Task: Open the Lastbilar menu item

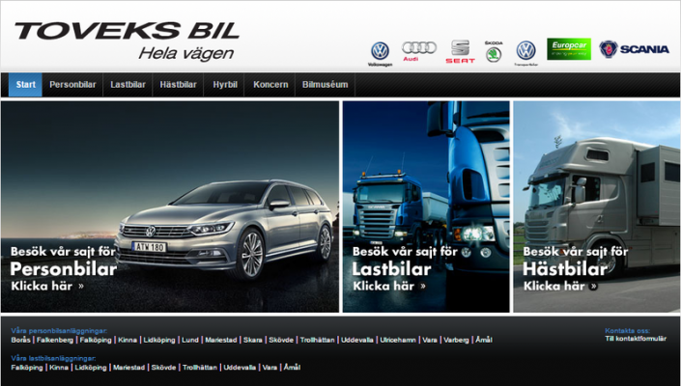Action: 128,85
